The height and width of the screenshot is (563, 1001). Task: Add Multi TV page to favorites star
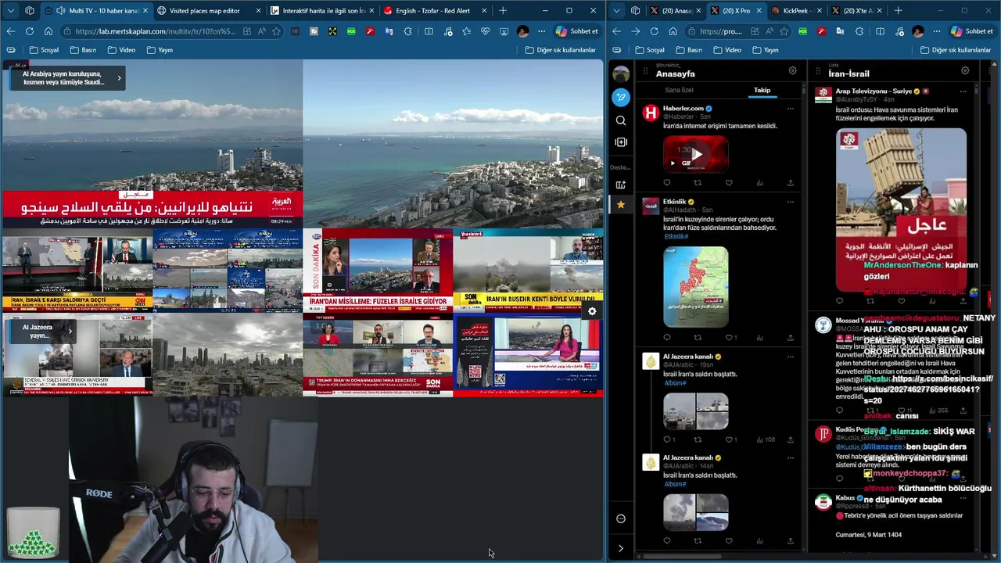click(x=276, y=31)
